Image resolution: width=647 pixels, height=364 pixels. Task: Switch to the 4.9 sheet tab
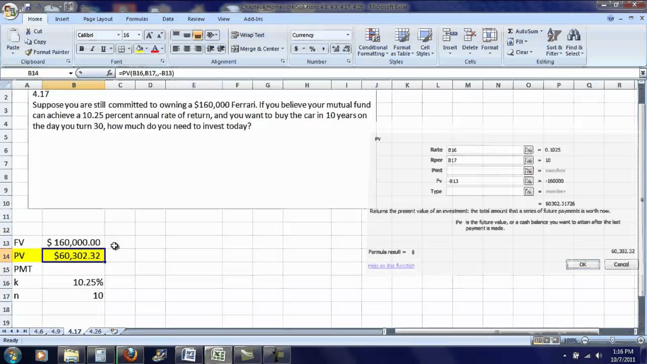(x=56, y=332)
